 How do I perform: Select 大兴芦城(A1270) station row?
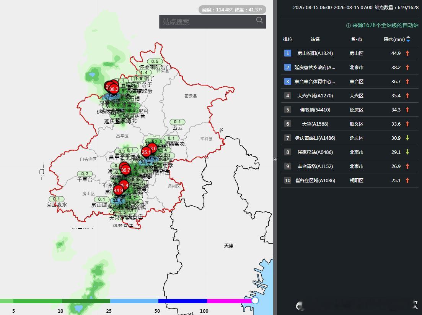(349, 95)
